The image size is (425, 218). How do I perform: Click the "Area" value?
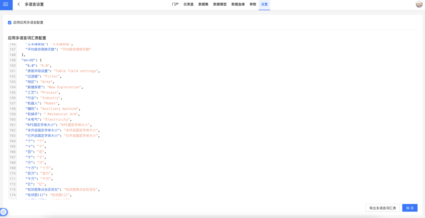pyautogui.click(x=47, y=82)
